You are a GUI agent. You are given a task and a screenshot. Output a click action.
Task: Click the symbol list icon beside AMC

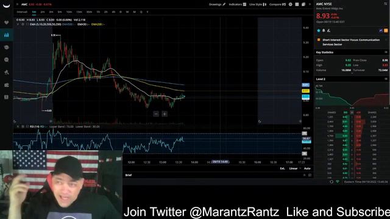tap(17, 4)
